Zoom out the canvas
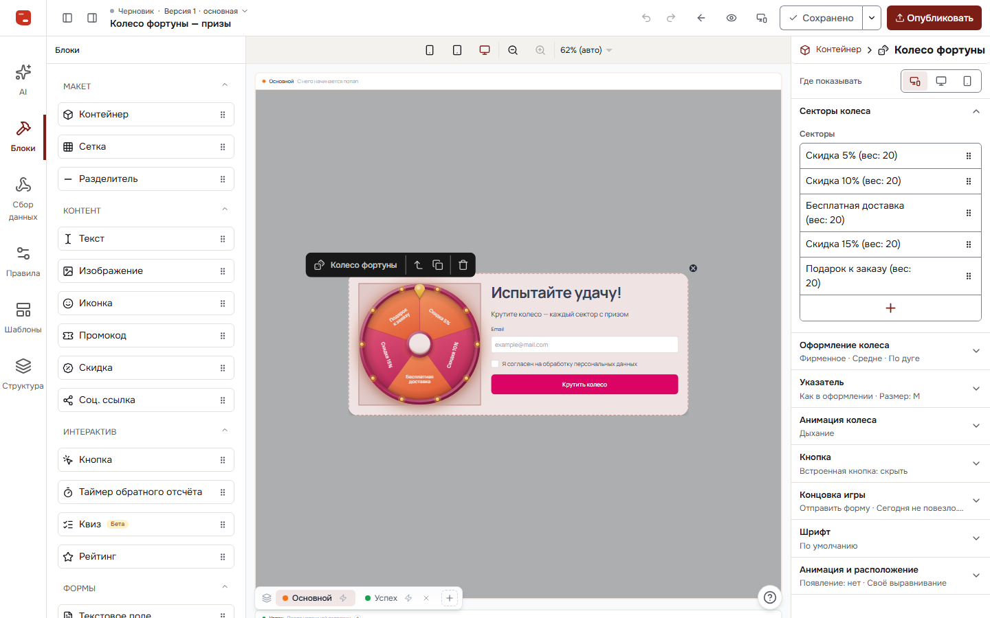Viewport: 990px width, 618px height. coord(513,50)
